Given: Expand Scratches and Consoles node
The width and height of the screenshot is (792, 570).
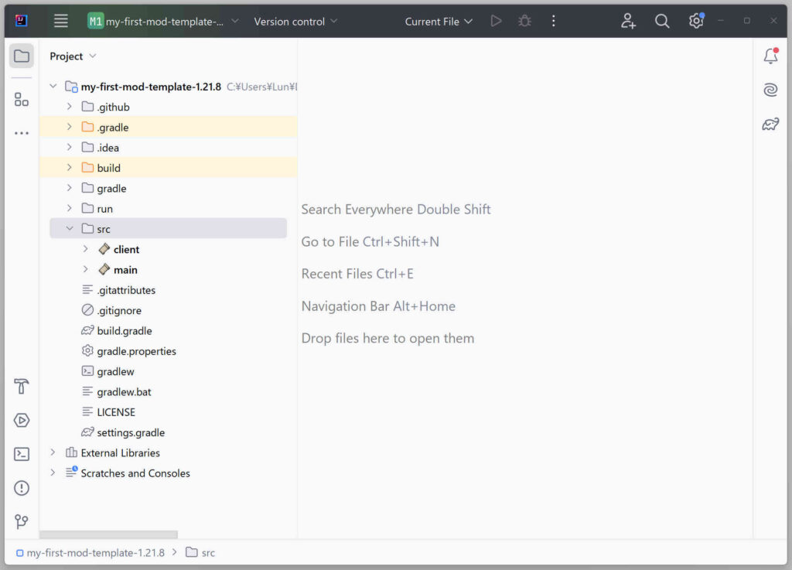Looking at the screenshot, I should pyautogui.click(x=53, y=473).
